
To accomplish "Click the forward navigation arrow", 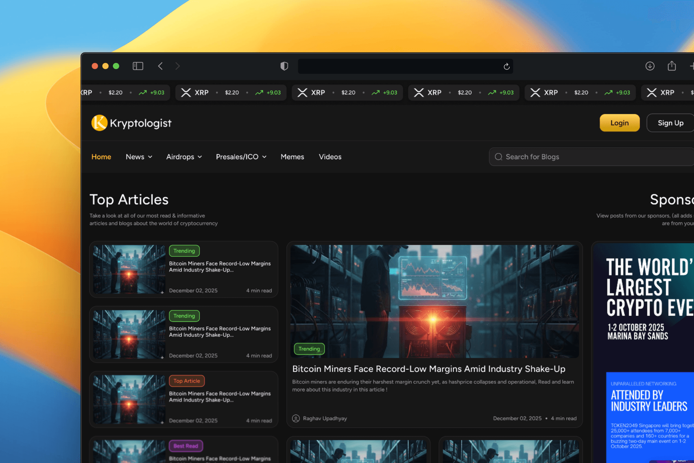I will tap(177, 66).
